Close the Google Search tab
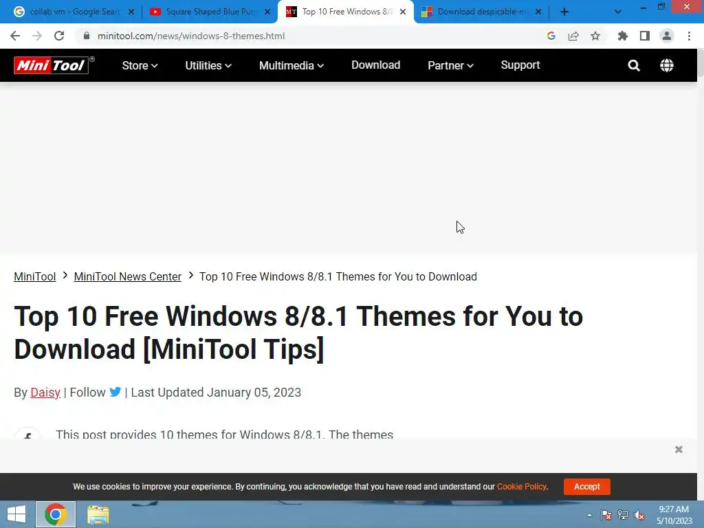Image resolution: width=704 pixels, height=528 pixels. [x=131, y=12]
